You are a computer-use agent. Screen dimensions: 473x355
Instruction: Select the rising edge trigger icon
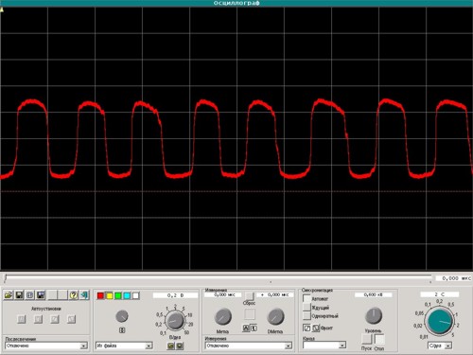tap(307, 328)
